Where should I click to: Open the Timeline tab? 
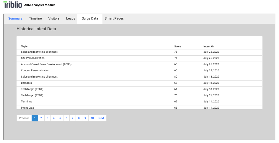[35, 18]
